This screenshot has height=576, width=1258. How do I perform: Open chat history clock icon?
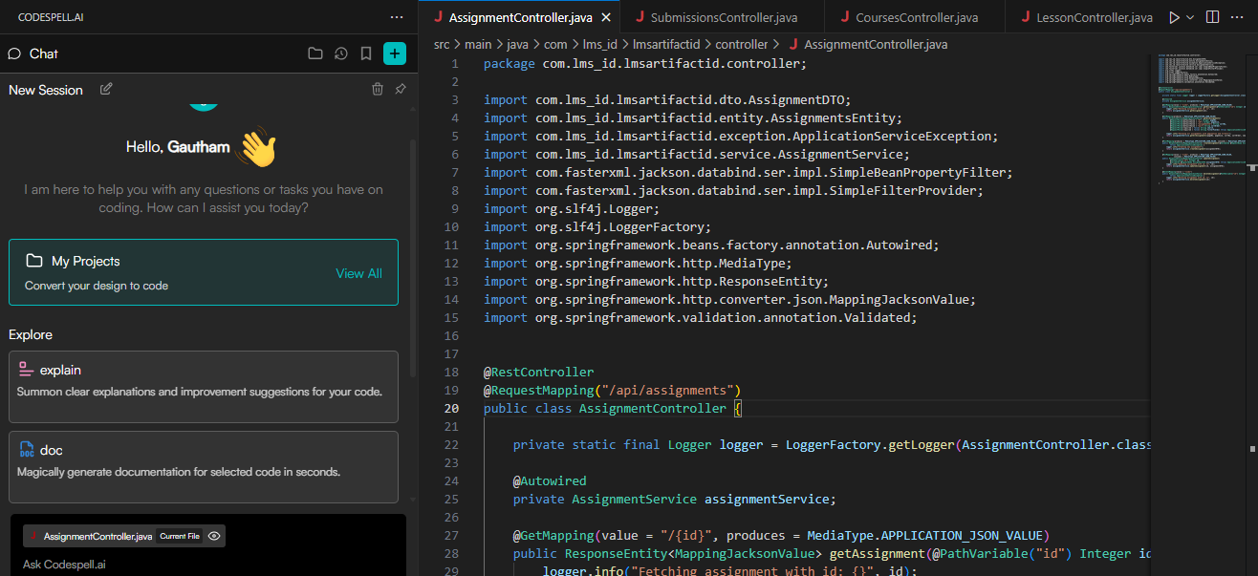[x=341, y=53]
